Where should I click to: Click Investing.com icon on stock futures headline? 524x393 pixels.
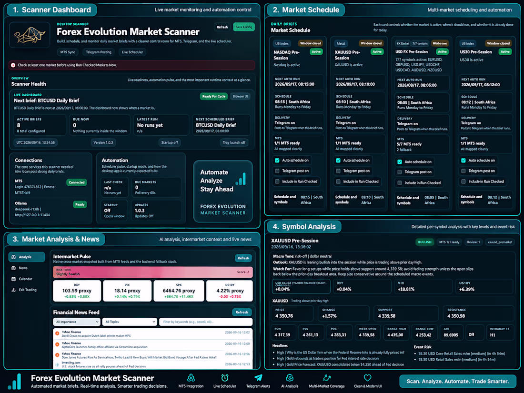(57, 364)
